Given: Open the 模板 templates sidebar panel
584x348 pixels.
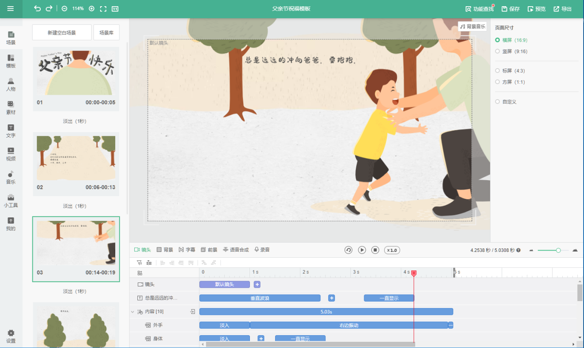Looking at the screenshot, I should point(11,62).
